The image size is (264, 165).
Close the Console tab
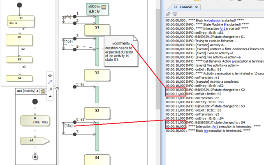pyautogui.click(x=196, y=7)
